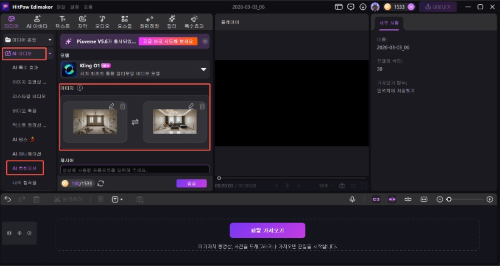Collapse the AI 비디오 section arrow
This screenshot has height=266, width=500.
point(50,54)
